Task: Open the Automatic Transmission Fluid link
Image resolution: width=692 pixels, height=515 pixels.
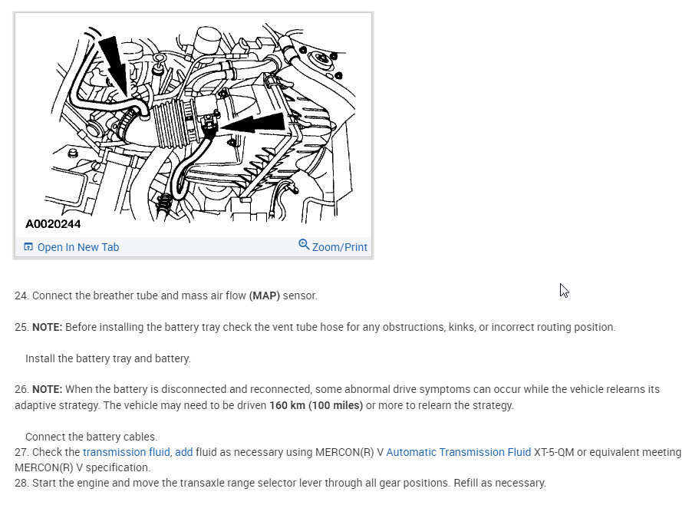Action: [x=459, y=452]
